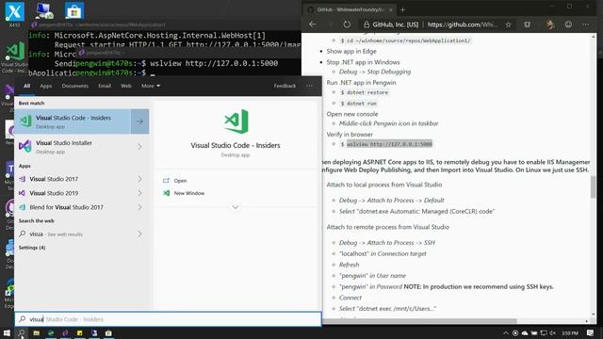Expand the 'visua' web results chevron

pyautogui.click(x=139, y=234)
